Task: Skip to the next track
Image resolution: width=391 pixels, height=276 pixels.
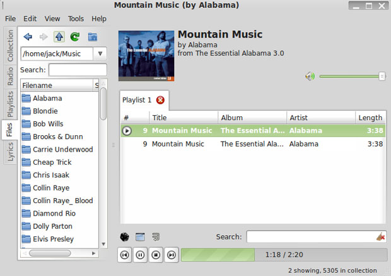Action: pos(172,255)
